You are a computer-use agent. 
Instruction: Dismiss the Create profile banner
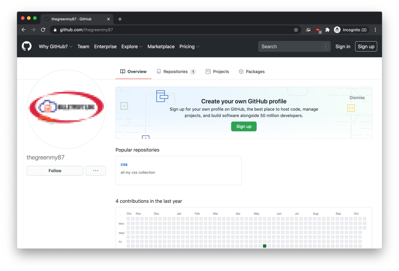tap(357, 98)
